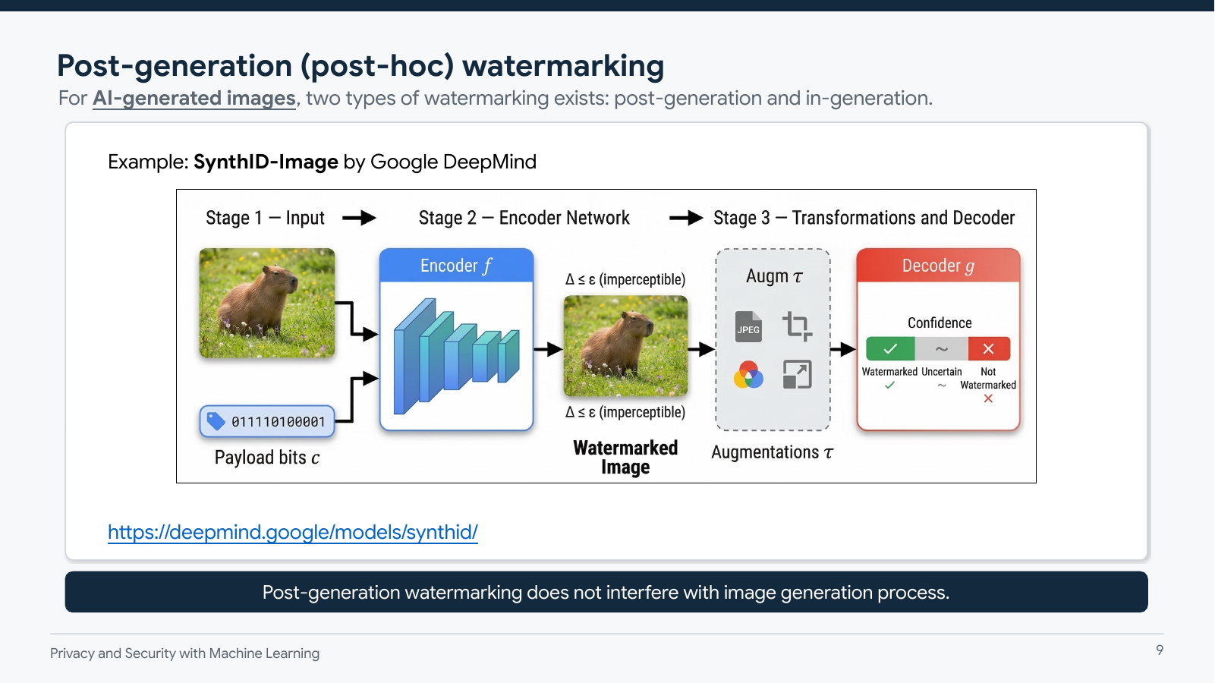Click the Stage 2 — Encoder Network heading
The image size is (1215, 683).
523,218
